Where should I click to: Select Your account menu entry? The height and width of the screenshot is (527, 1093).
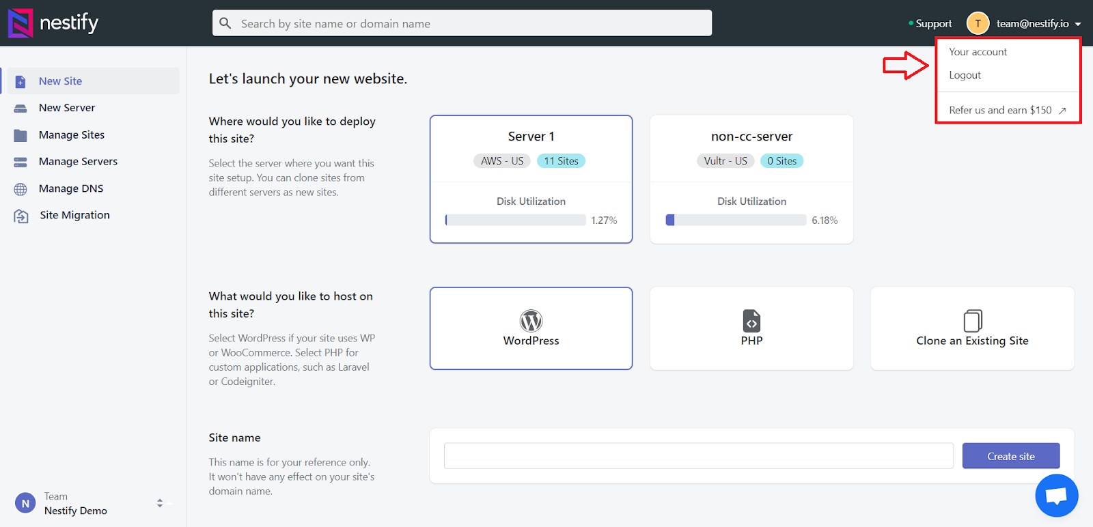tap(978, 52)
